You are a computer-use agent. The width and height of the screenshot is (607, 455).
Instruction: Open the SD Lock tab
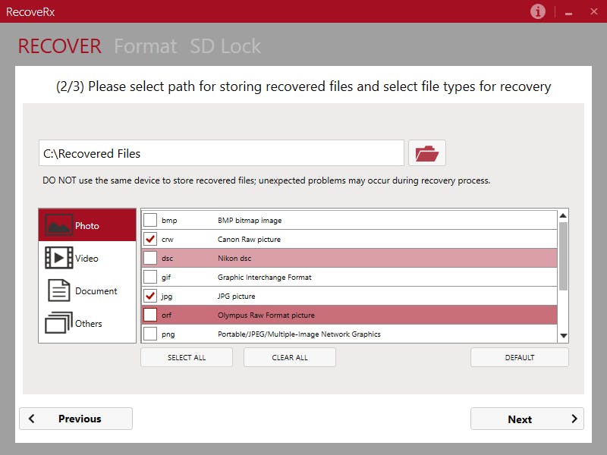pos(225,46)
